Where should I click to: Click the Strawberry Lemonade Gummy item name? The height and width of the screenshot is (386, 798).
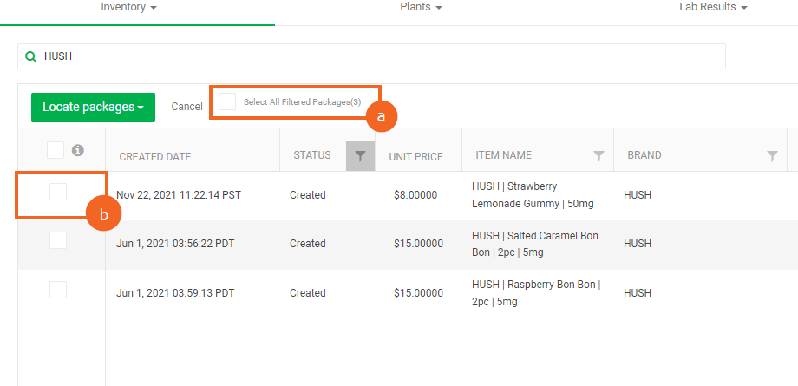[x=533, y=194]
